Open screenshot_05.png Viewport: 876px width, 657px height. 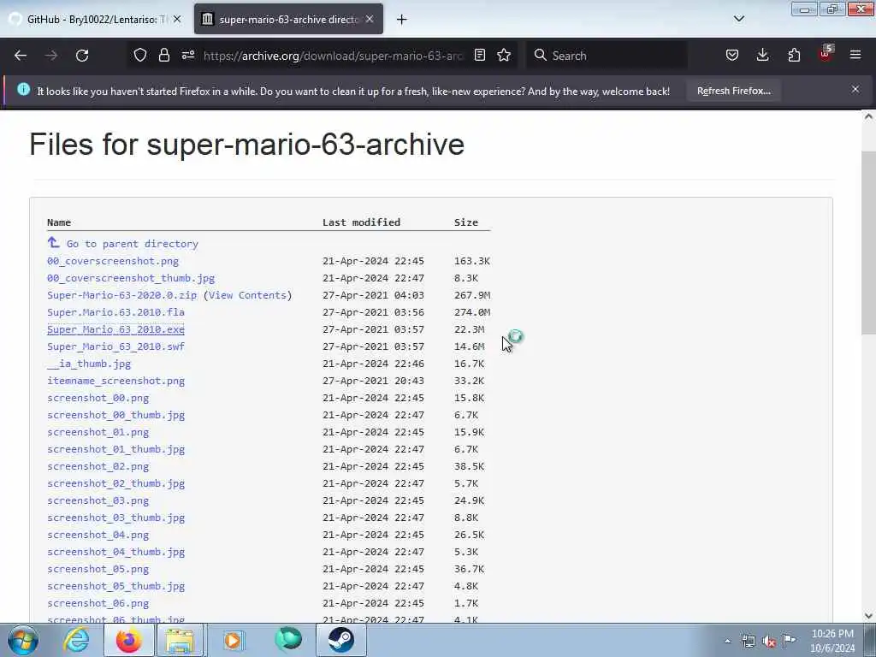(x=98, y=569)
